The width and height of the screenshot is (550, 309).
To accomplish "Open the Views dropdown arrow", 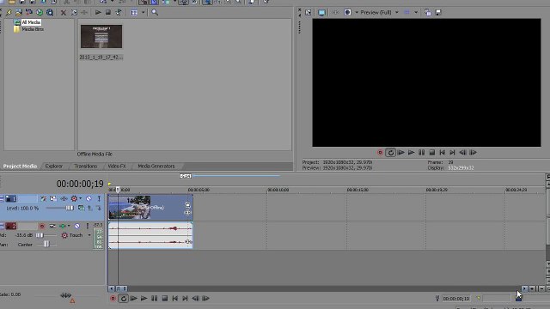I will [x=144, y=13].
